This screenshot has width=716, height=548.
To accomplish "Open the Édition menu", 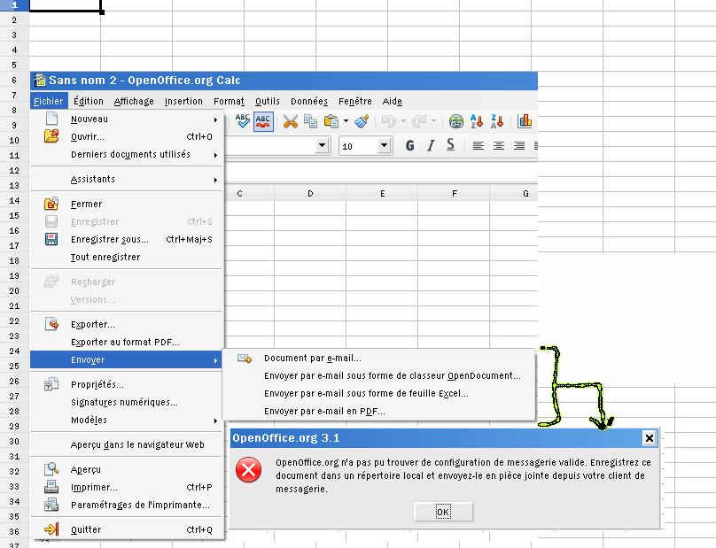I will [x=89, y=101].
